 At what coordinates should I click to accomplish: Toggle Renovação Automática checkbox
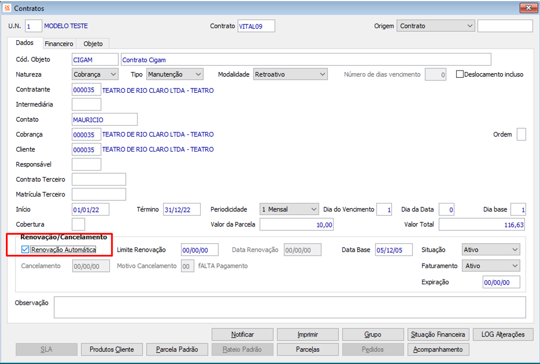coord(25,250)
